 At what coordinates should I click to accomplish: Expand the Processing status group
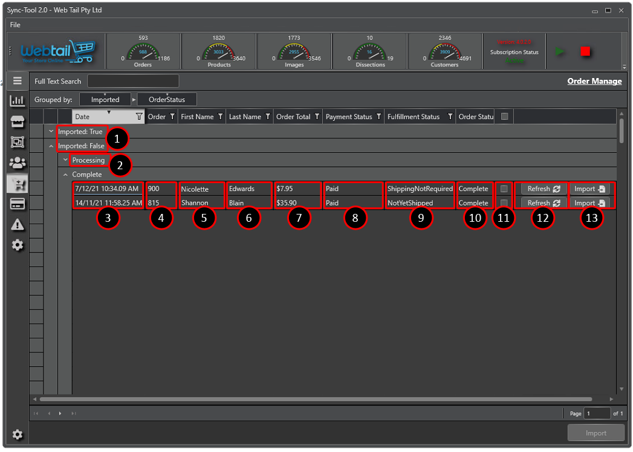66,160
